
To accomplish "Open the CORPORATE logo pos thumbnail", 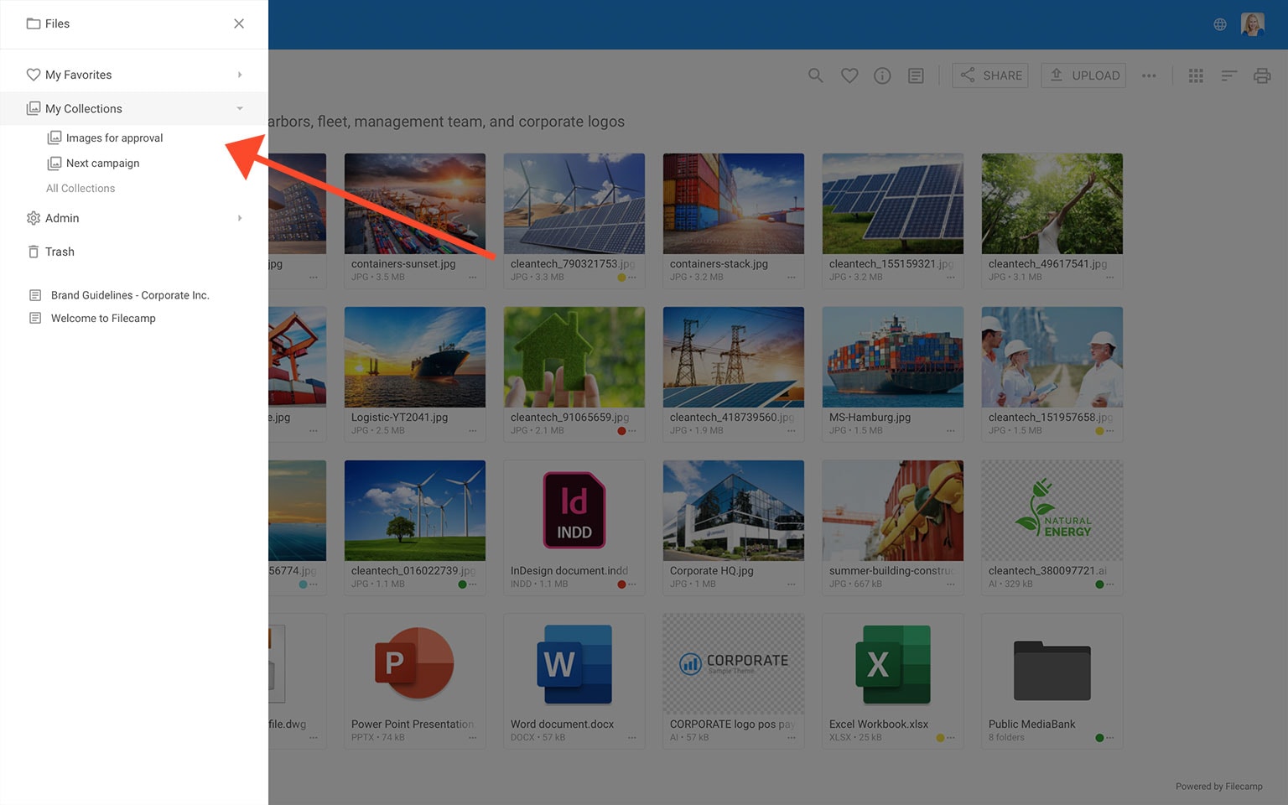I will coord(734,664).
